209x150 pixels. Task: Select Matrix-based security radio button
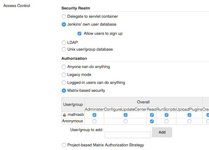[64, 91]
